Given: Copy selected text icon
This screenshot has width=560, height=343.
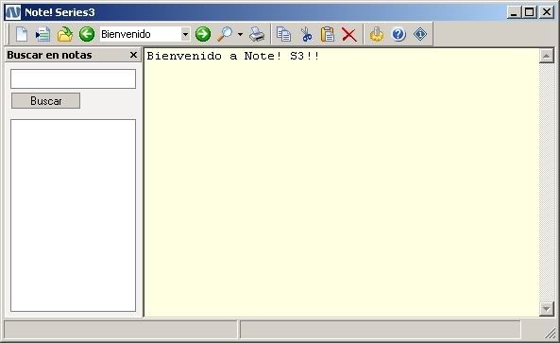Looking at the screenshot, I should click(284, 34).
